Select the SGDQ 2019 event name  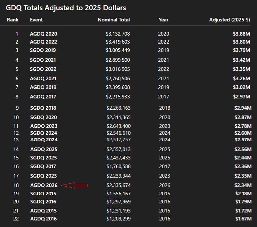click(43, 50)
